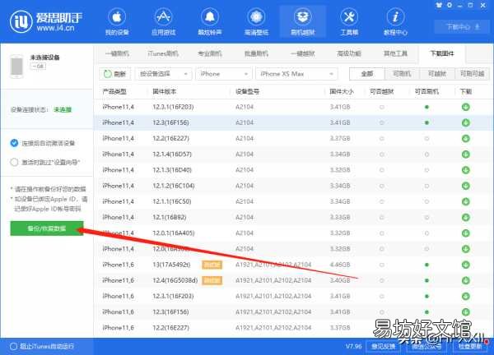Download iPhone11,6 firmware 12.3(16F156)
Screen dimensions: 494x355
click(x=466, y=312)
